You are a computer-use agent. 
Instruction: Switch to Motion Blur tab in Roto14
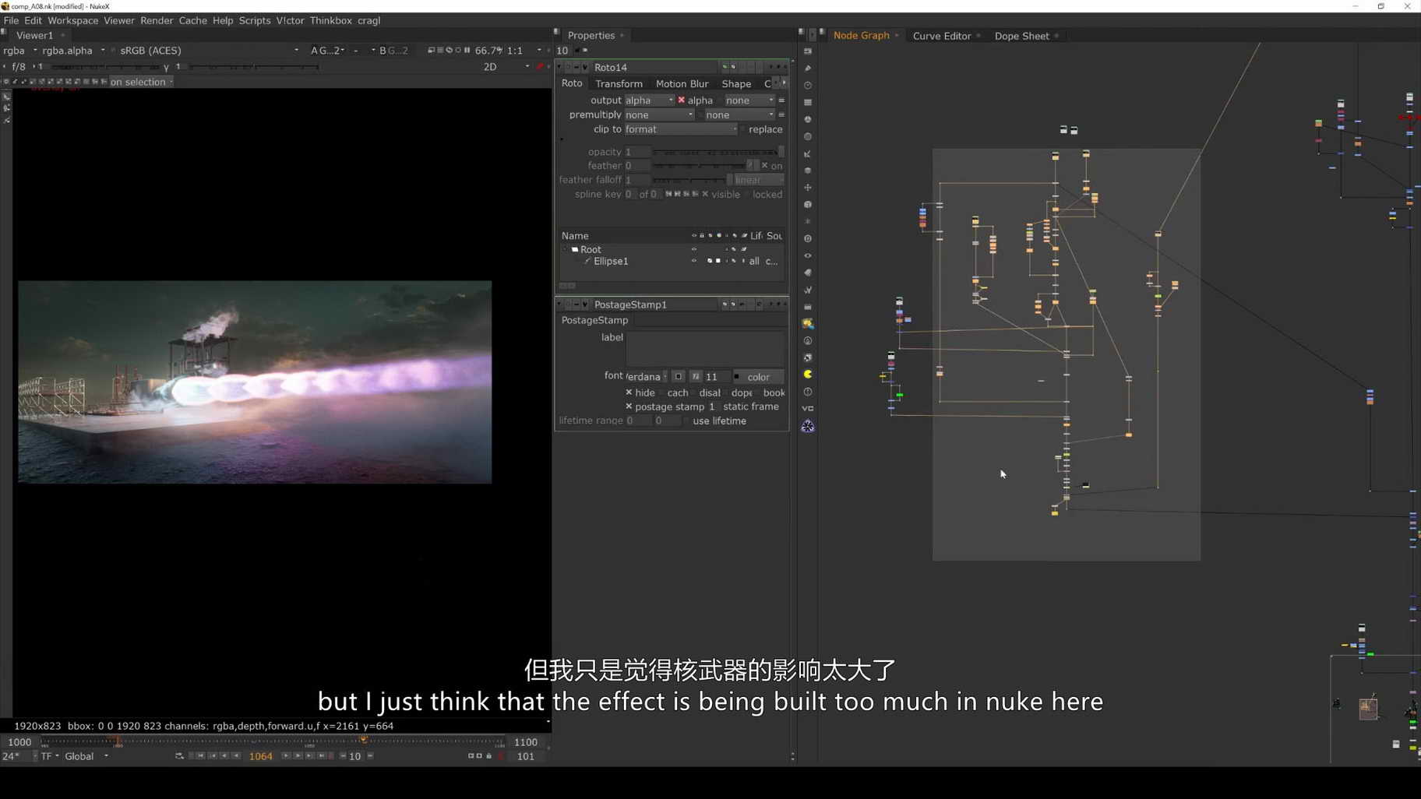(x=682, y=83)
